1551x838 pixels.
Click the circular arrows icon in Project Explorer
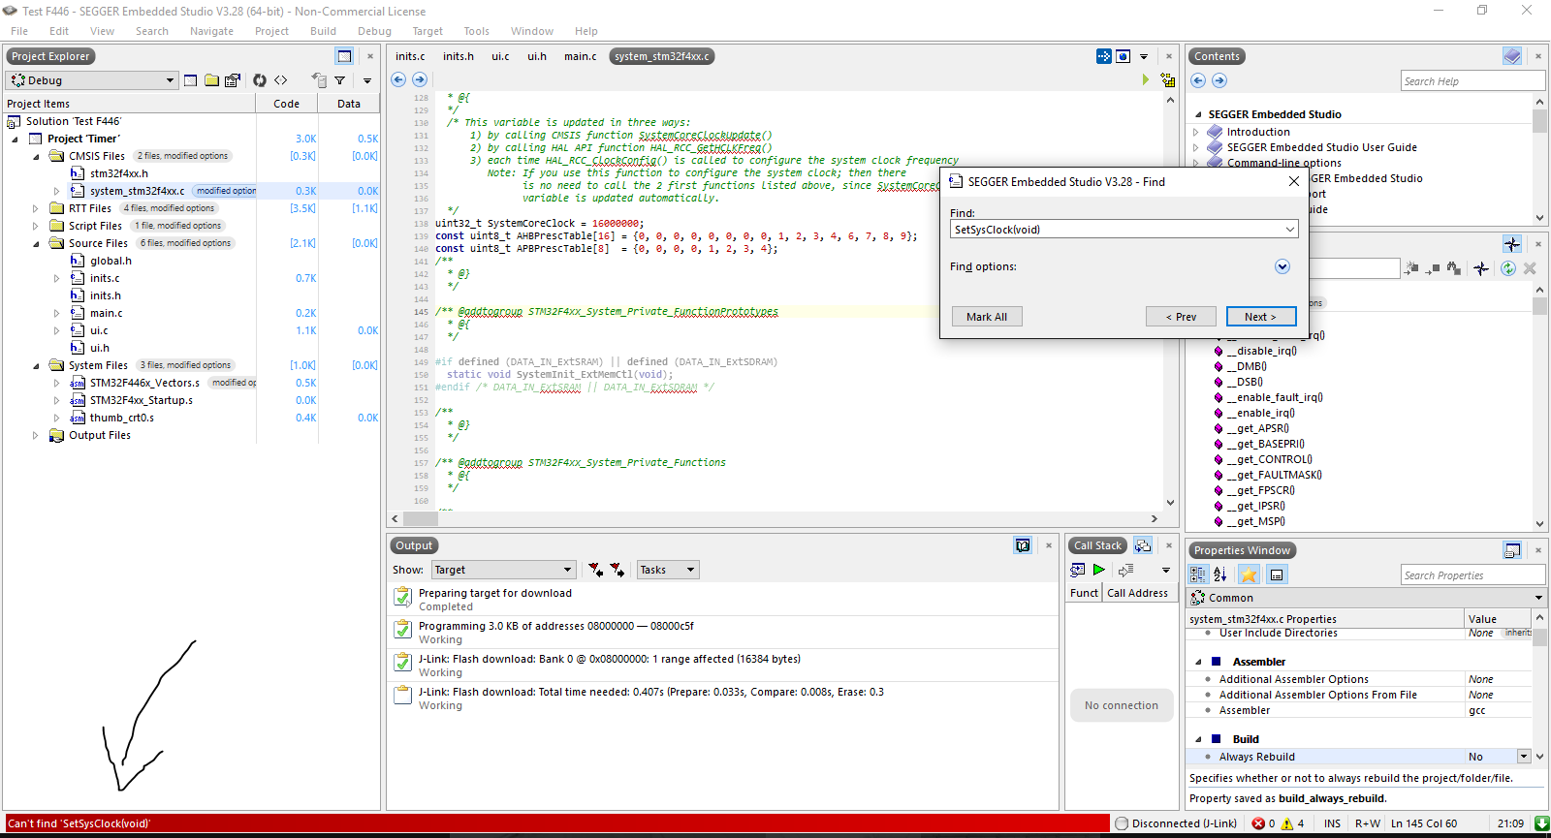(x=260, y=80)
